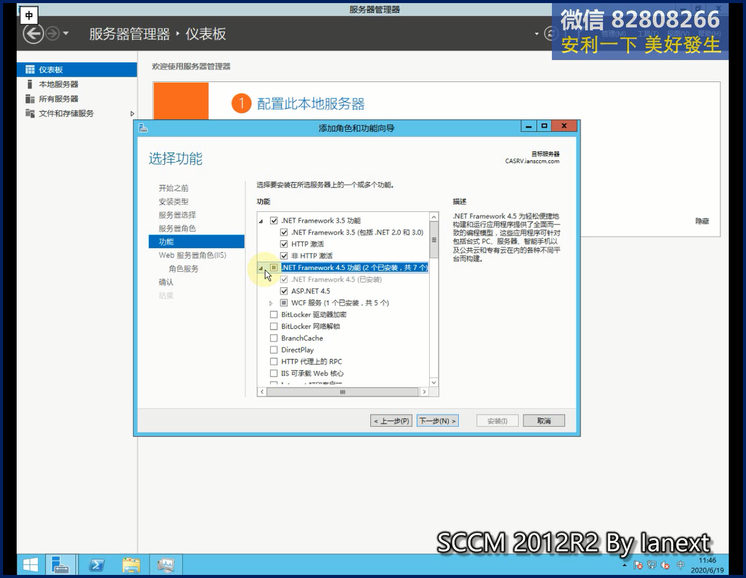This screenshot has height=578, width=746.
Task: Click the network tray icon
Action: point(652,564)
